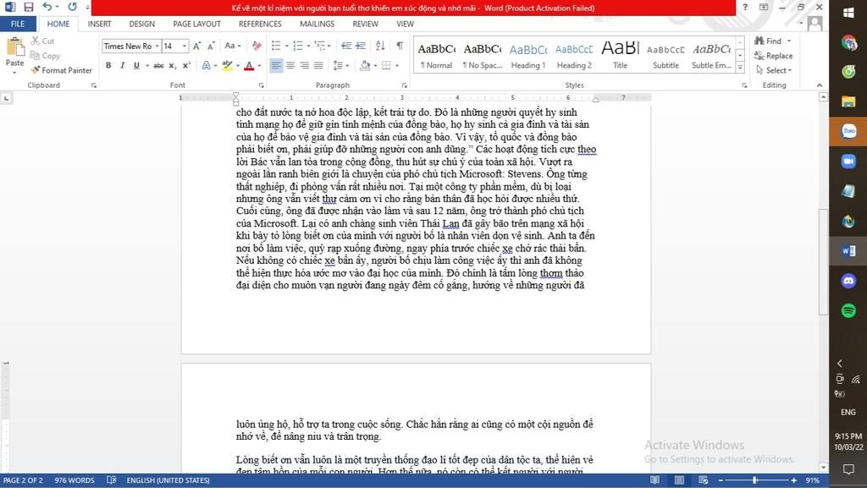
Task: Open the multilevel list menu
Action: tap(323, 46)
